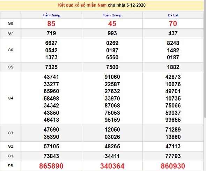Screen dimensions: 206x171
Task: Select Kiên Giang G7 number 993
Action: [x=112, y=33]
